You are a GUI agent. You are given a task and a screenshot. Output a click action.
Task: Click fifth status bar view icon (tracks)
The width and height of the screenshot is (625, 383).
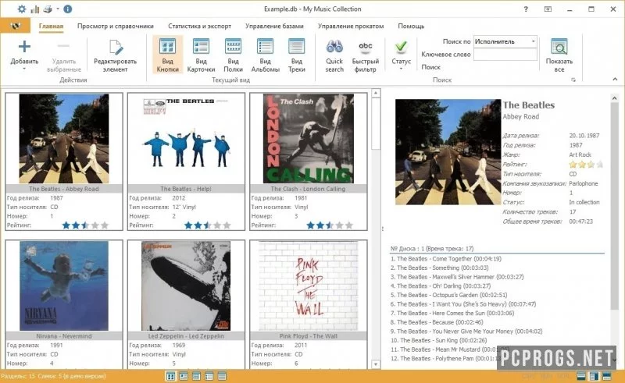click(222, 376)
